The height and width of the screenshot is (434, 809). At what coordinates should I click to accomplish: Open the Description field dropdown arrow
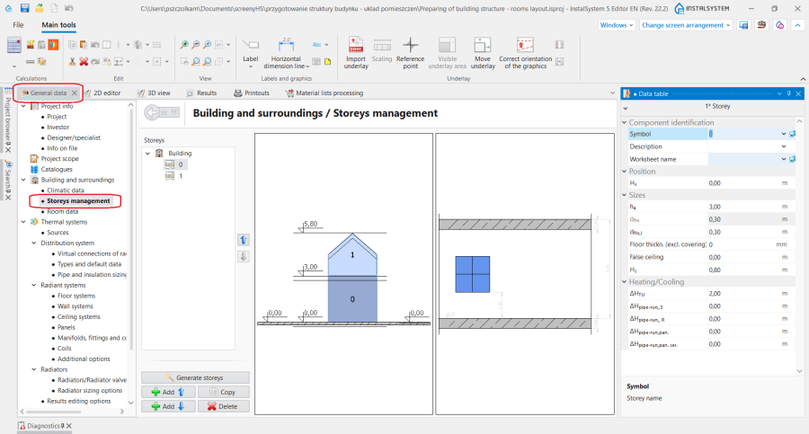point(784,146)
